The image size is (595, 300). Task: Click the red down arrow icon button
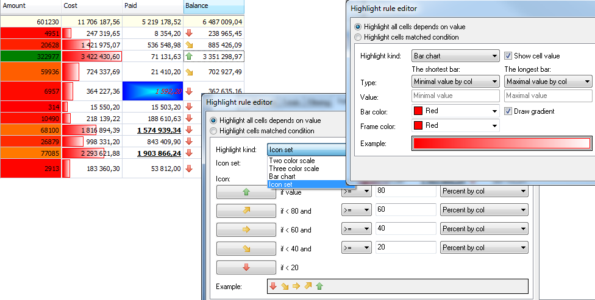[246, 268]
